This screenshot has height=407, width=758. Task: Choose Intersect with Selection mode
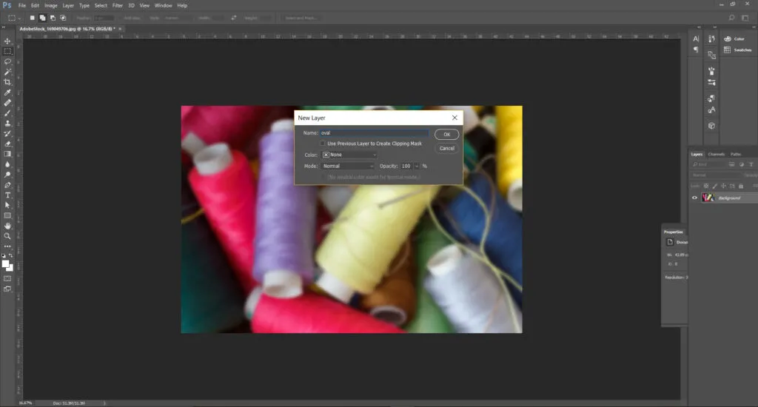(x=63, y=18)
